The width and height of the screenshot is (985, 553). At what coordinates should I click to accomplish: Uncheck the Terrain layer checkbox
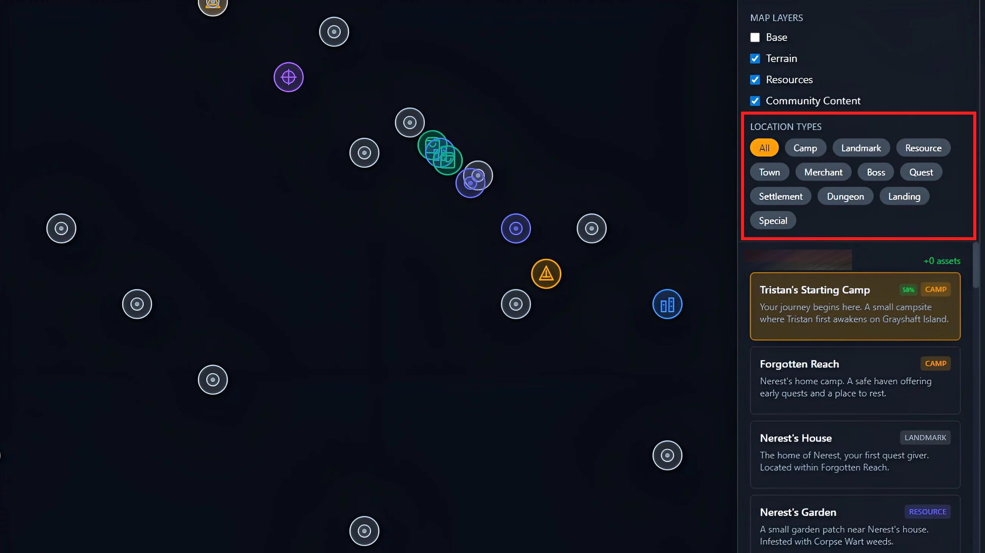coord(755,58)
